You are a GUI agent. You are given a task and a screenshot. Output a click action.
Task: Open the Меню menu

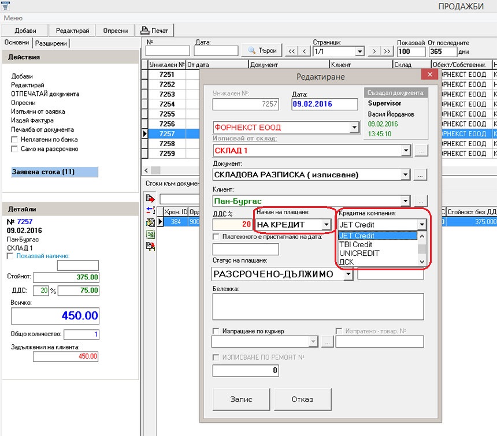pos(13,18)
